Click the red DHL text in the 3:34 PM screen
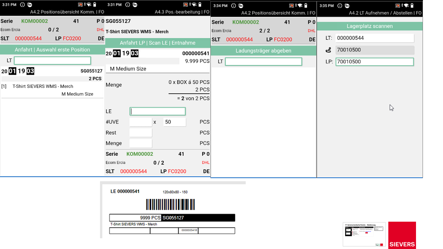This screenshot has height=249, width=443. [312, 31]
